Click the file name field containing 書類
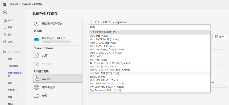 [150, 27]
